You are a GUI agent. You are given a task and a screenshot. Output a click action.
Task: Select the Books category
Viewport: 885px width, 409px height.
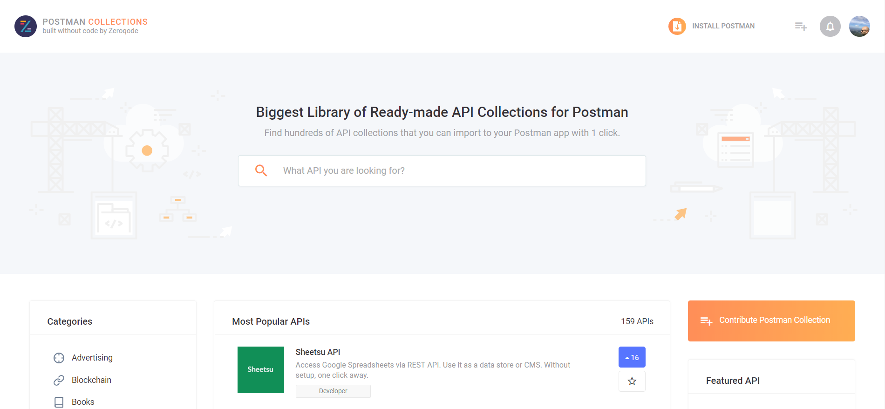click(x=83, y=402)
